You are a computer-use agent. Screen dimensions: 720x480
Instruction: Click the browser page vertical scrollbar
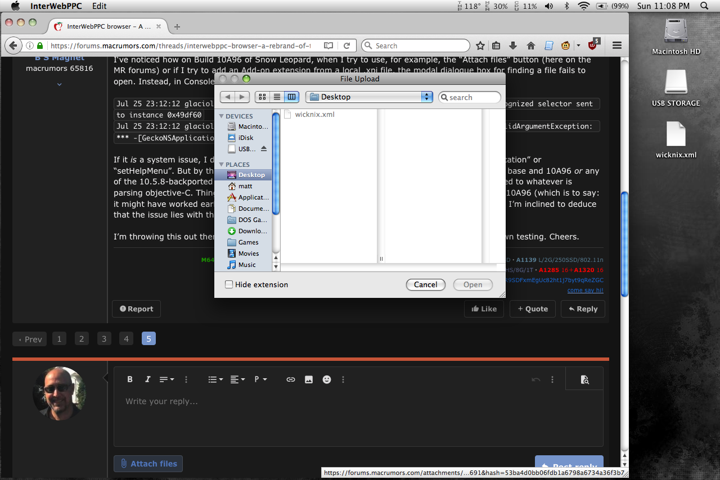tap(624, 244)
